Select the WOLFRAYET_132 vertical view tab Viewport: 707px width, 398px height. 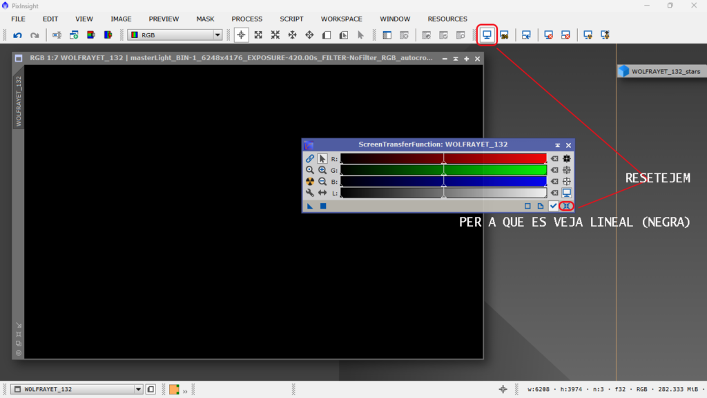pyautogui.click(x=19, y=101)
